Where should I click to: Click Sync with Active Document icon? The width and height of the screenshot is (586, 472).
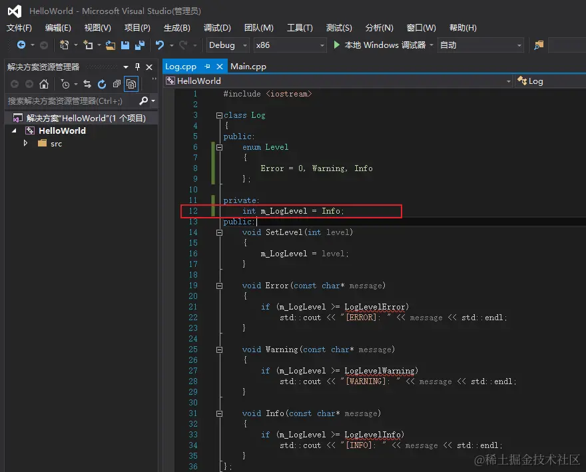(87, 84)
